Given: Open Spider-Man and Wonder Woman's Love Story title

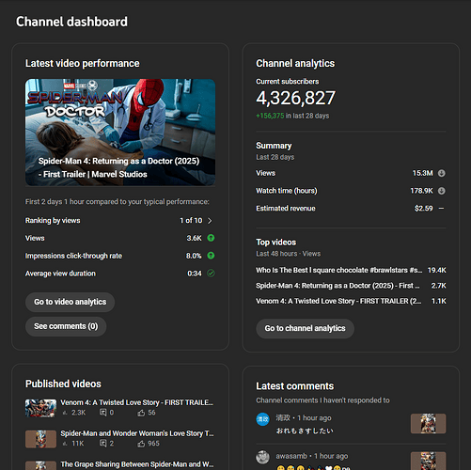Looking at the screenshot, I should [137, 433].
